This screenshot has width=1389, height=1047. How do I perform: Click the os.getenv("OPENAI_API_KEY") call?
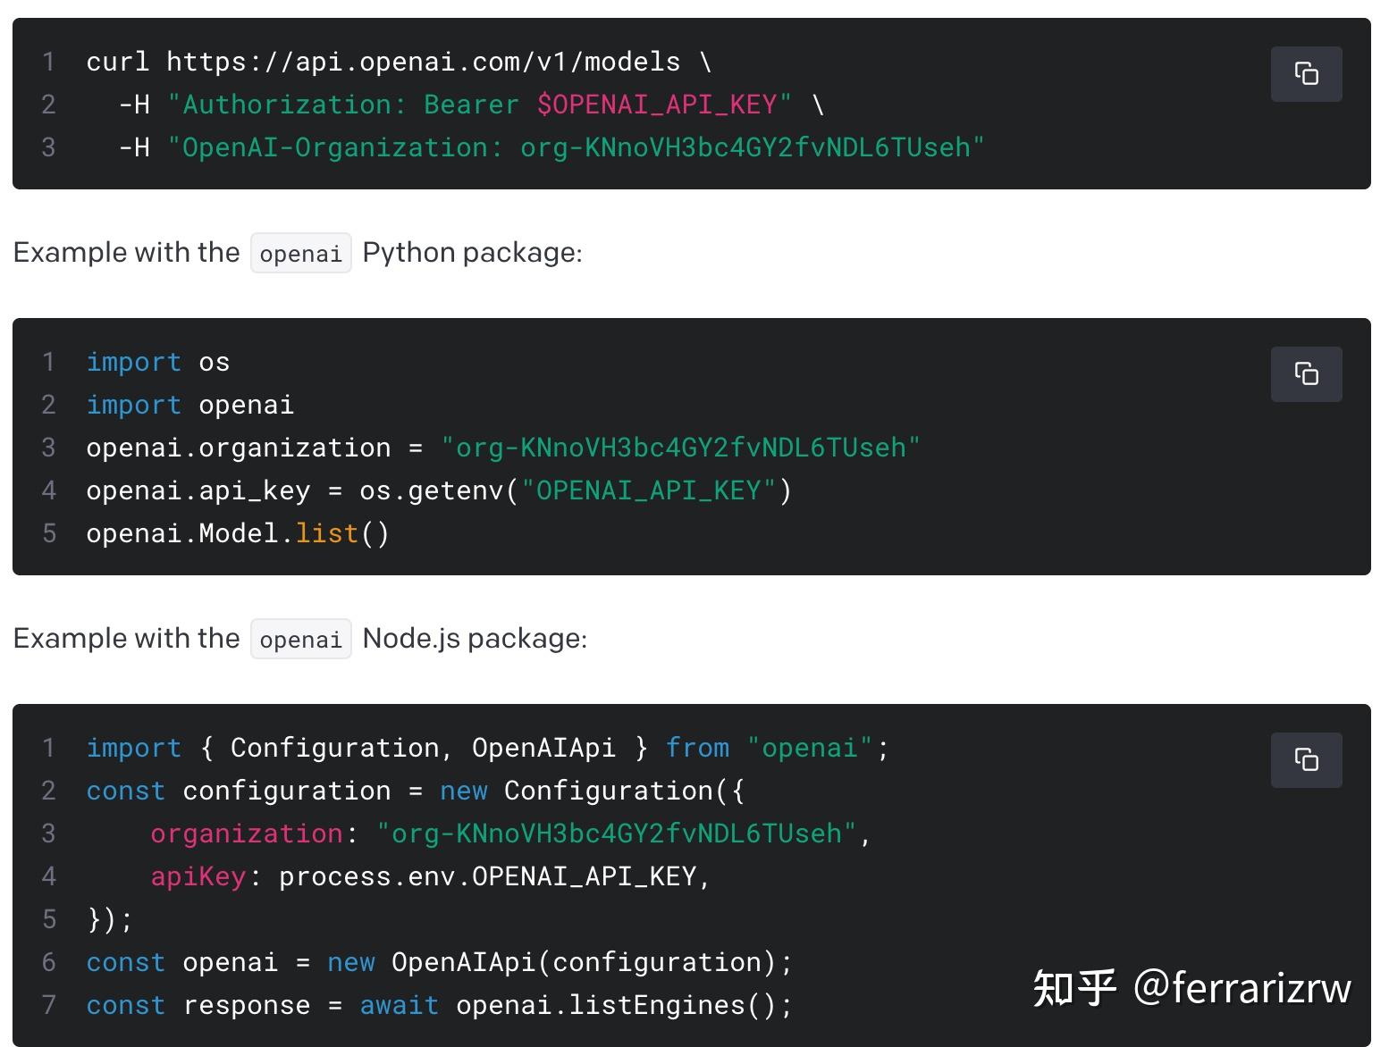click(x=576, y=490)
